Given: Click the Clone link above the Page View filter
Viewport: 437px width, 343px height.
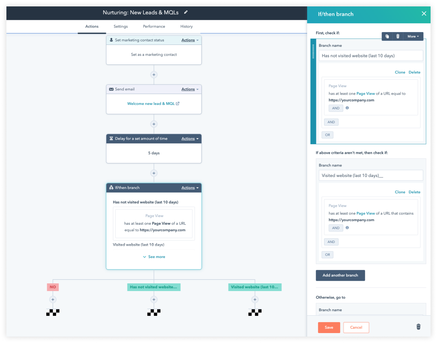Looking at the screenshot, I should (x=400, y=72).
